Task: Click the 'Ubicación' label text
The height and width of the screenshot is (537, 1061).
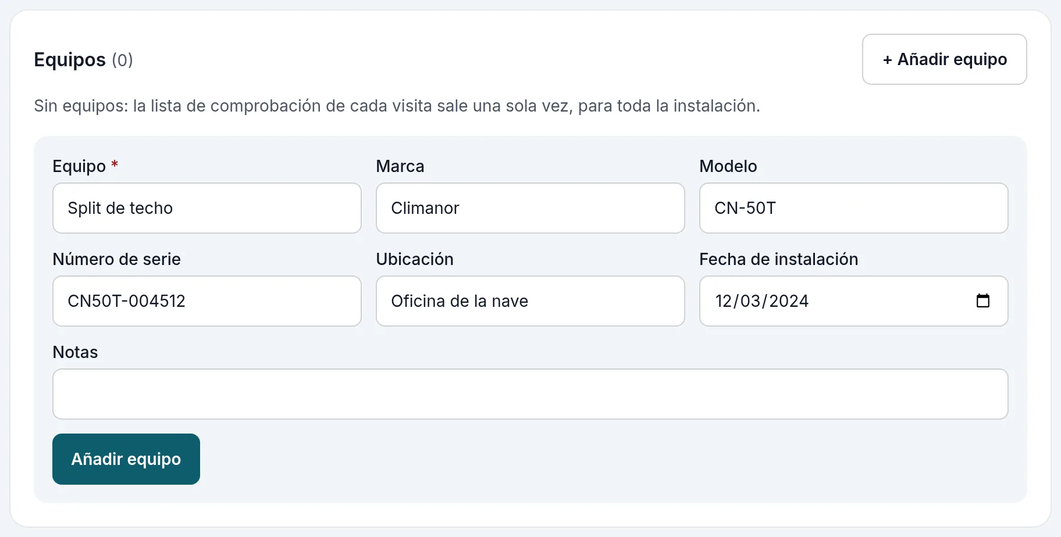Action: coord(415,259)
